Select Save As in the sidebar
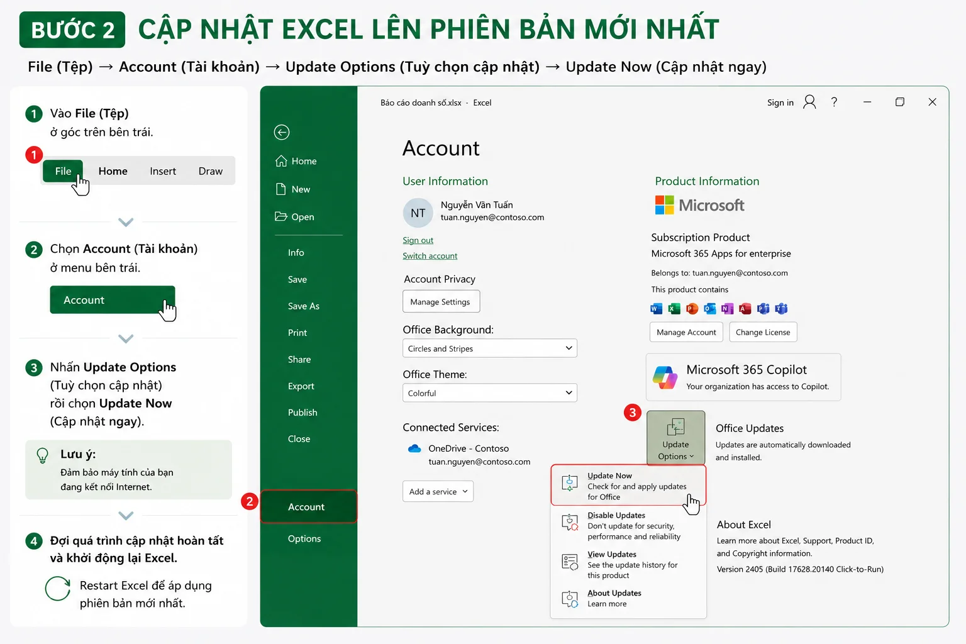The width and height of the screenshot is (966, 644). click(x=304, y=306)
